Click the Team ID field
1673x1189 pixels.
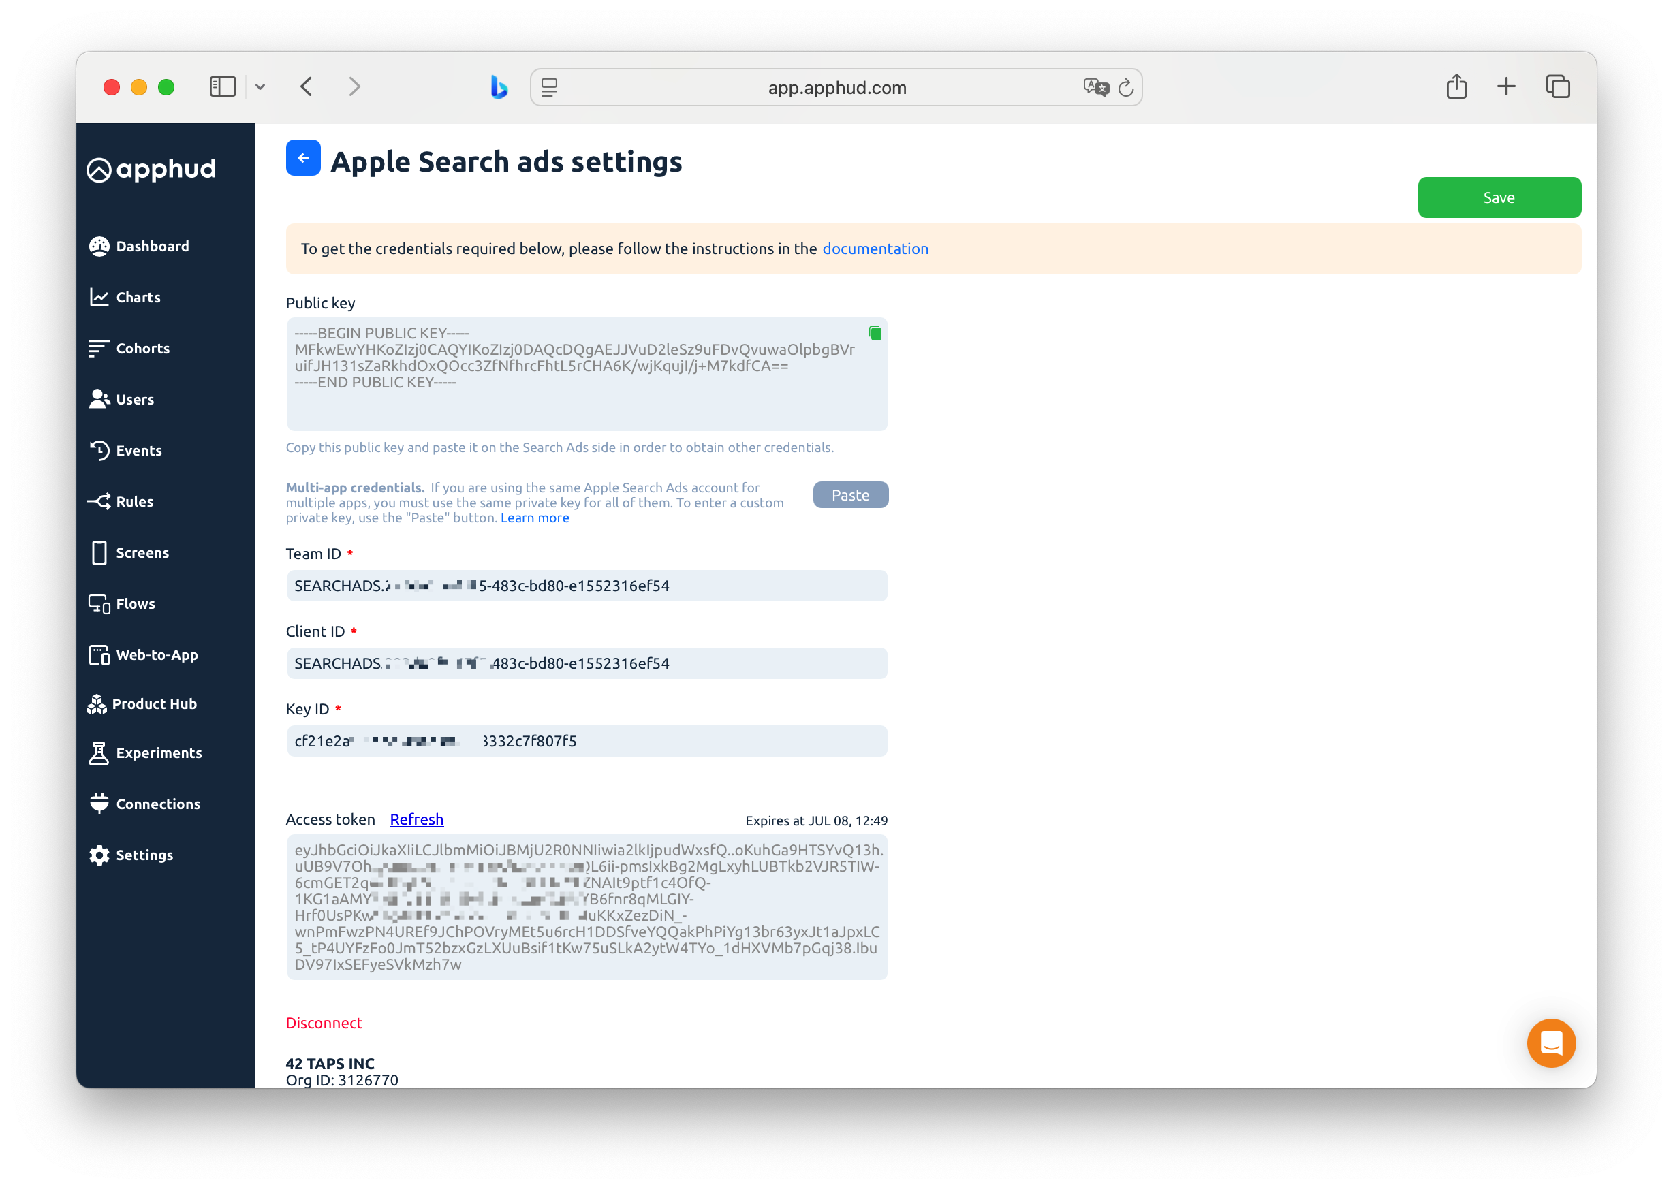pyautogui.click(x=587, y=586)
